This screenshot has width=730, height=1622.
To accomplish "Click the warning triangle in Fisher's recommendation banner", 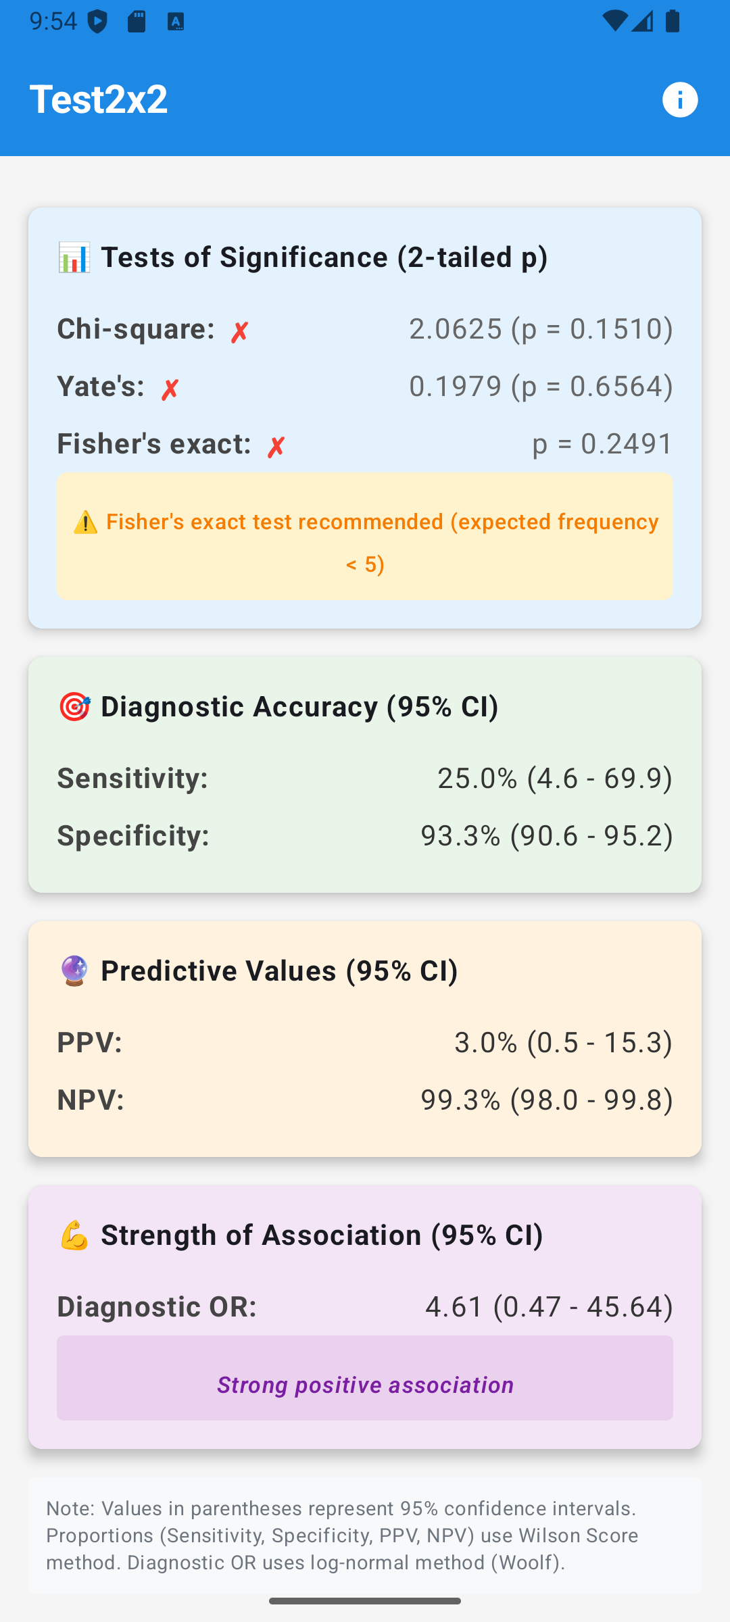I will click(x=85, y=522).
